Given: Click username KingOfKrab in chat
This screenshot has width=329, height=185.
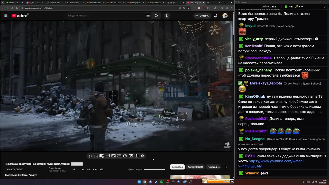Looking at the screenshot, I should tap(255, 97).
